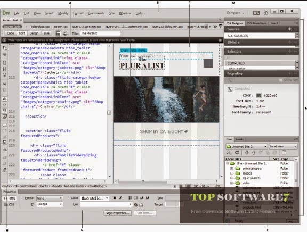Screen dimensions: 307x232
Task: Open the Insert menu
Action: tap(49, 13)
